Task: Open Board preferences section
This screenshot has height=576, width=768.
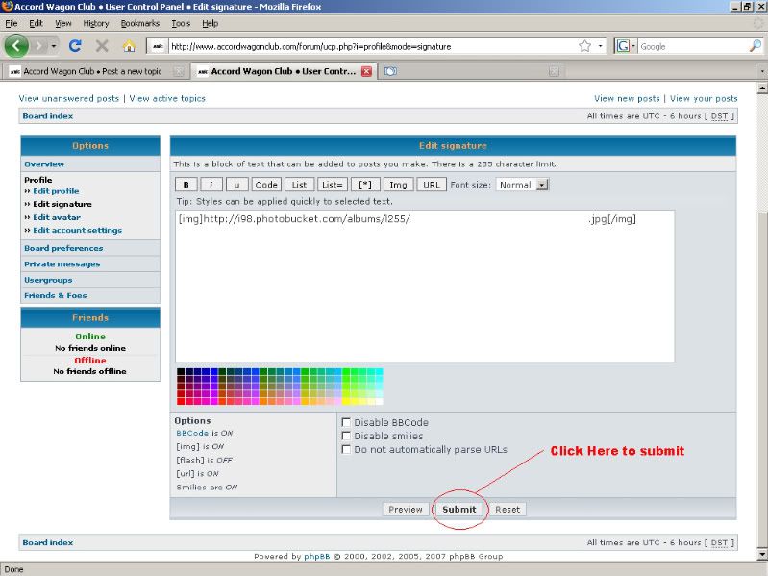Action: click(63, 248)
